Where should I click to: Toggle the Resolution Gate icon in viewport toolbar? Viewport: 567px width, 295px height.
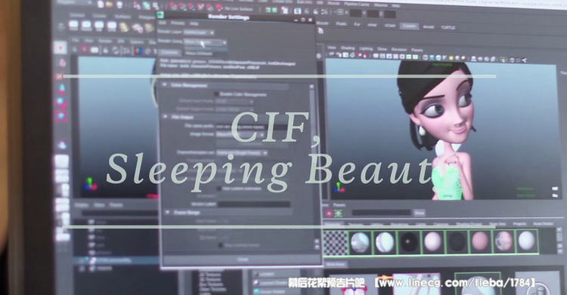pyautogui.click(x=389, y=57)
